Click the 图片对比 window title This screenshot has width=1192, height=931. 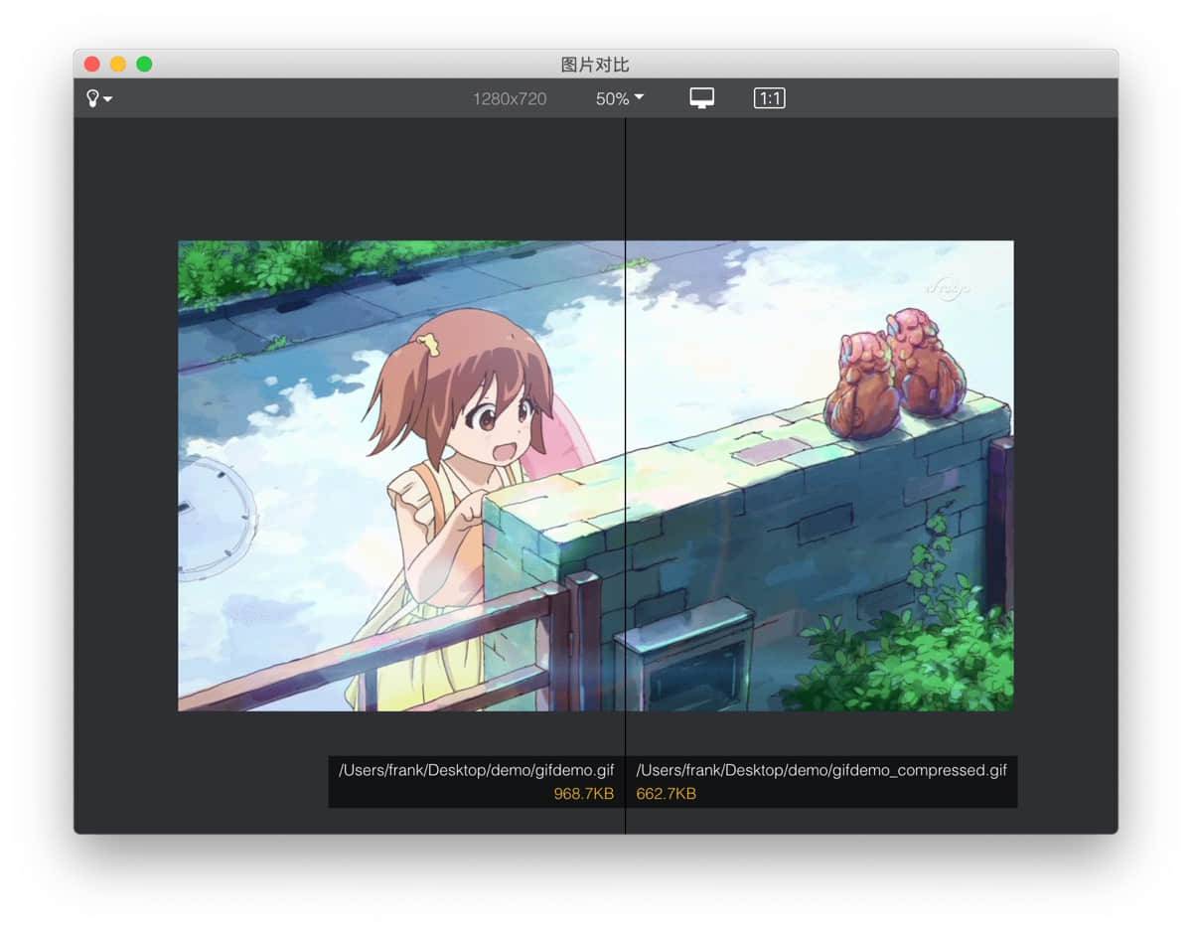click(595, 65)
